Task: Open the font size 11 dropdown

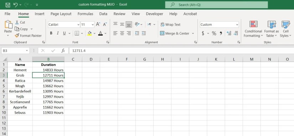Action: click(x=93, y=25)
